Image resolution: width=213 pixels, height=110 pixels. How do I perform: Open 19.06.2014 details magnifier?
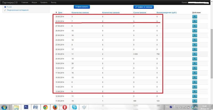(195, 63)
